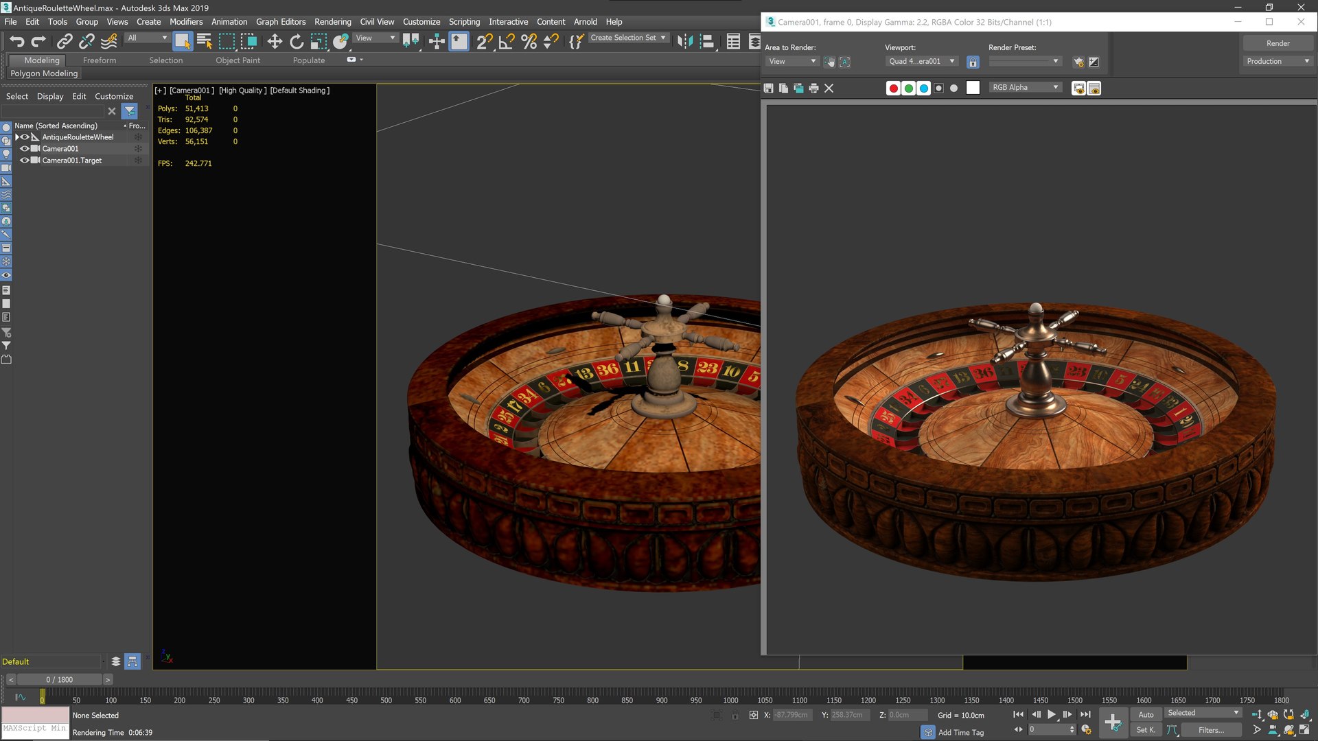Open the Create Selection Set dropdown

pos(628,38)
